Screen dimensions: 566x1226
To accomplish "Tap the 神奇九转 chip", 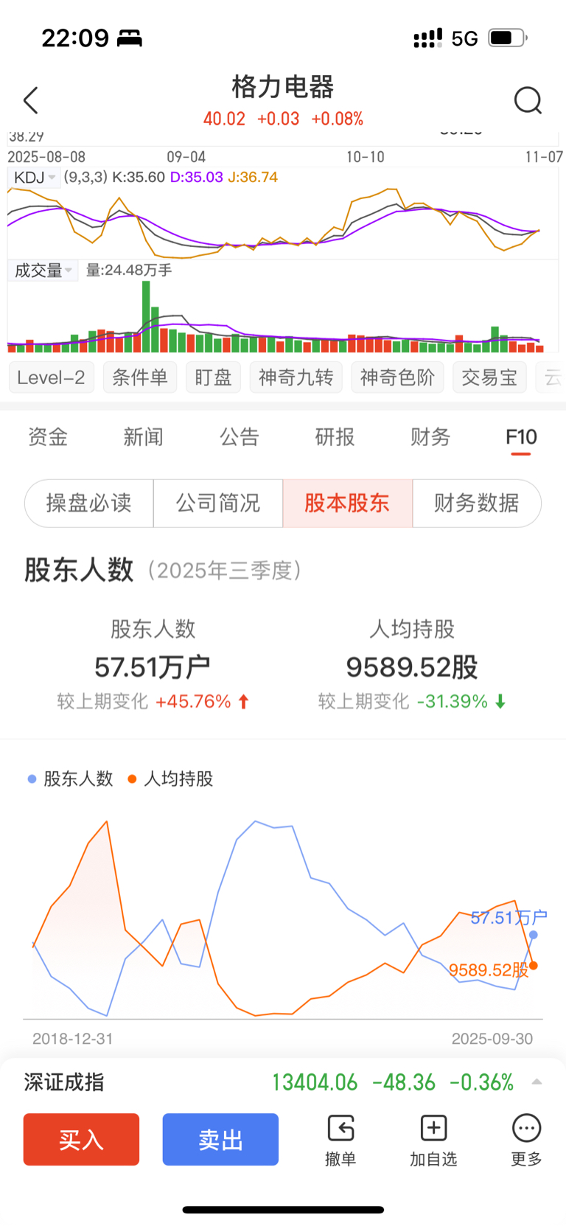I will coord(296,377).
